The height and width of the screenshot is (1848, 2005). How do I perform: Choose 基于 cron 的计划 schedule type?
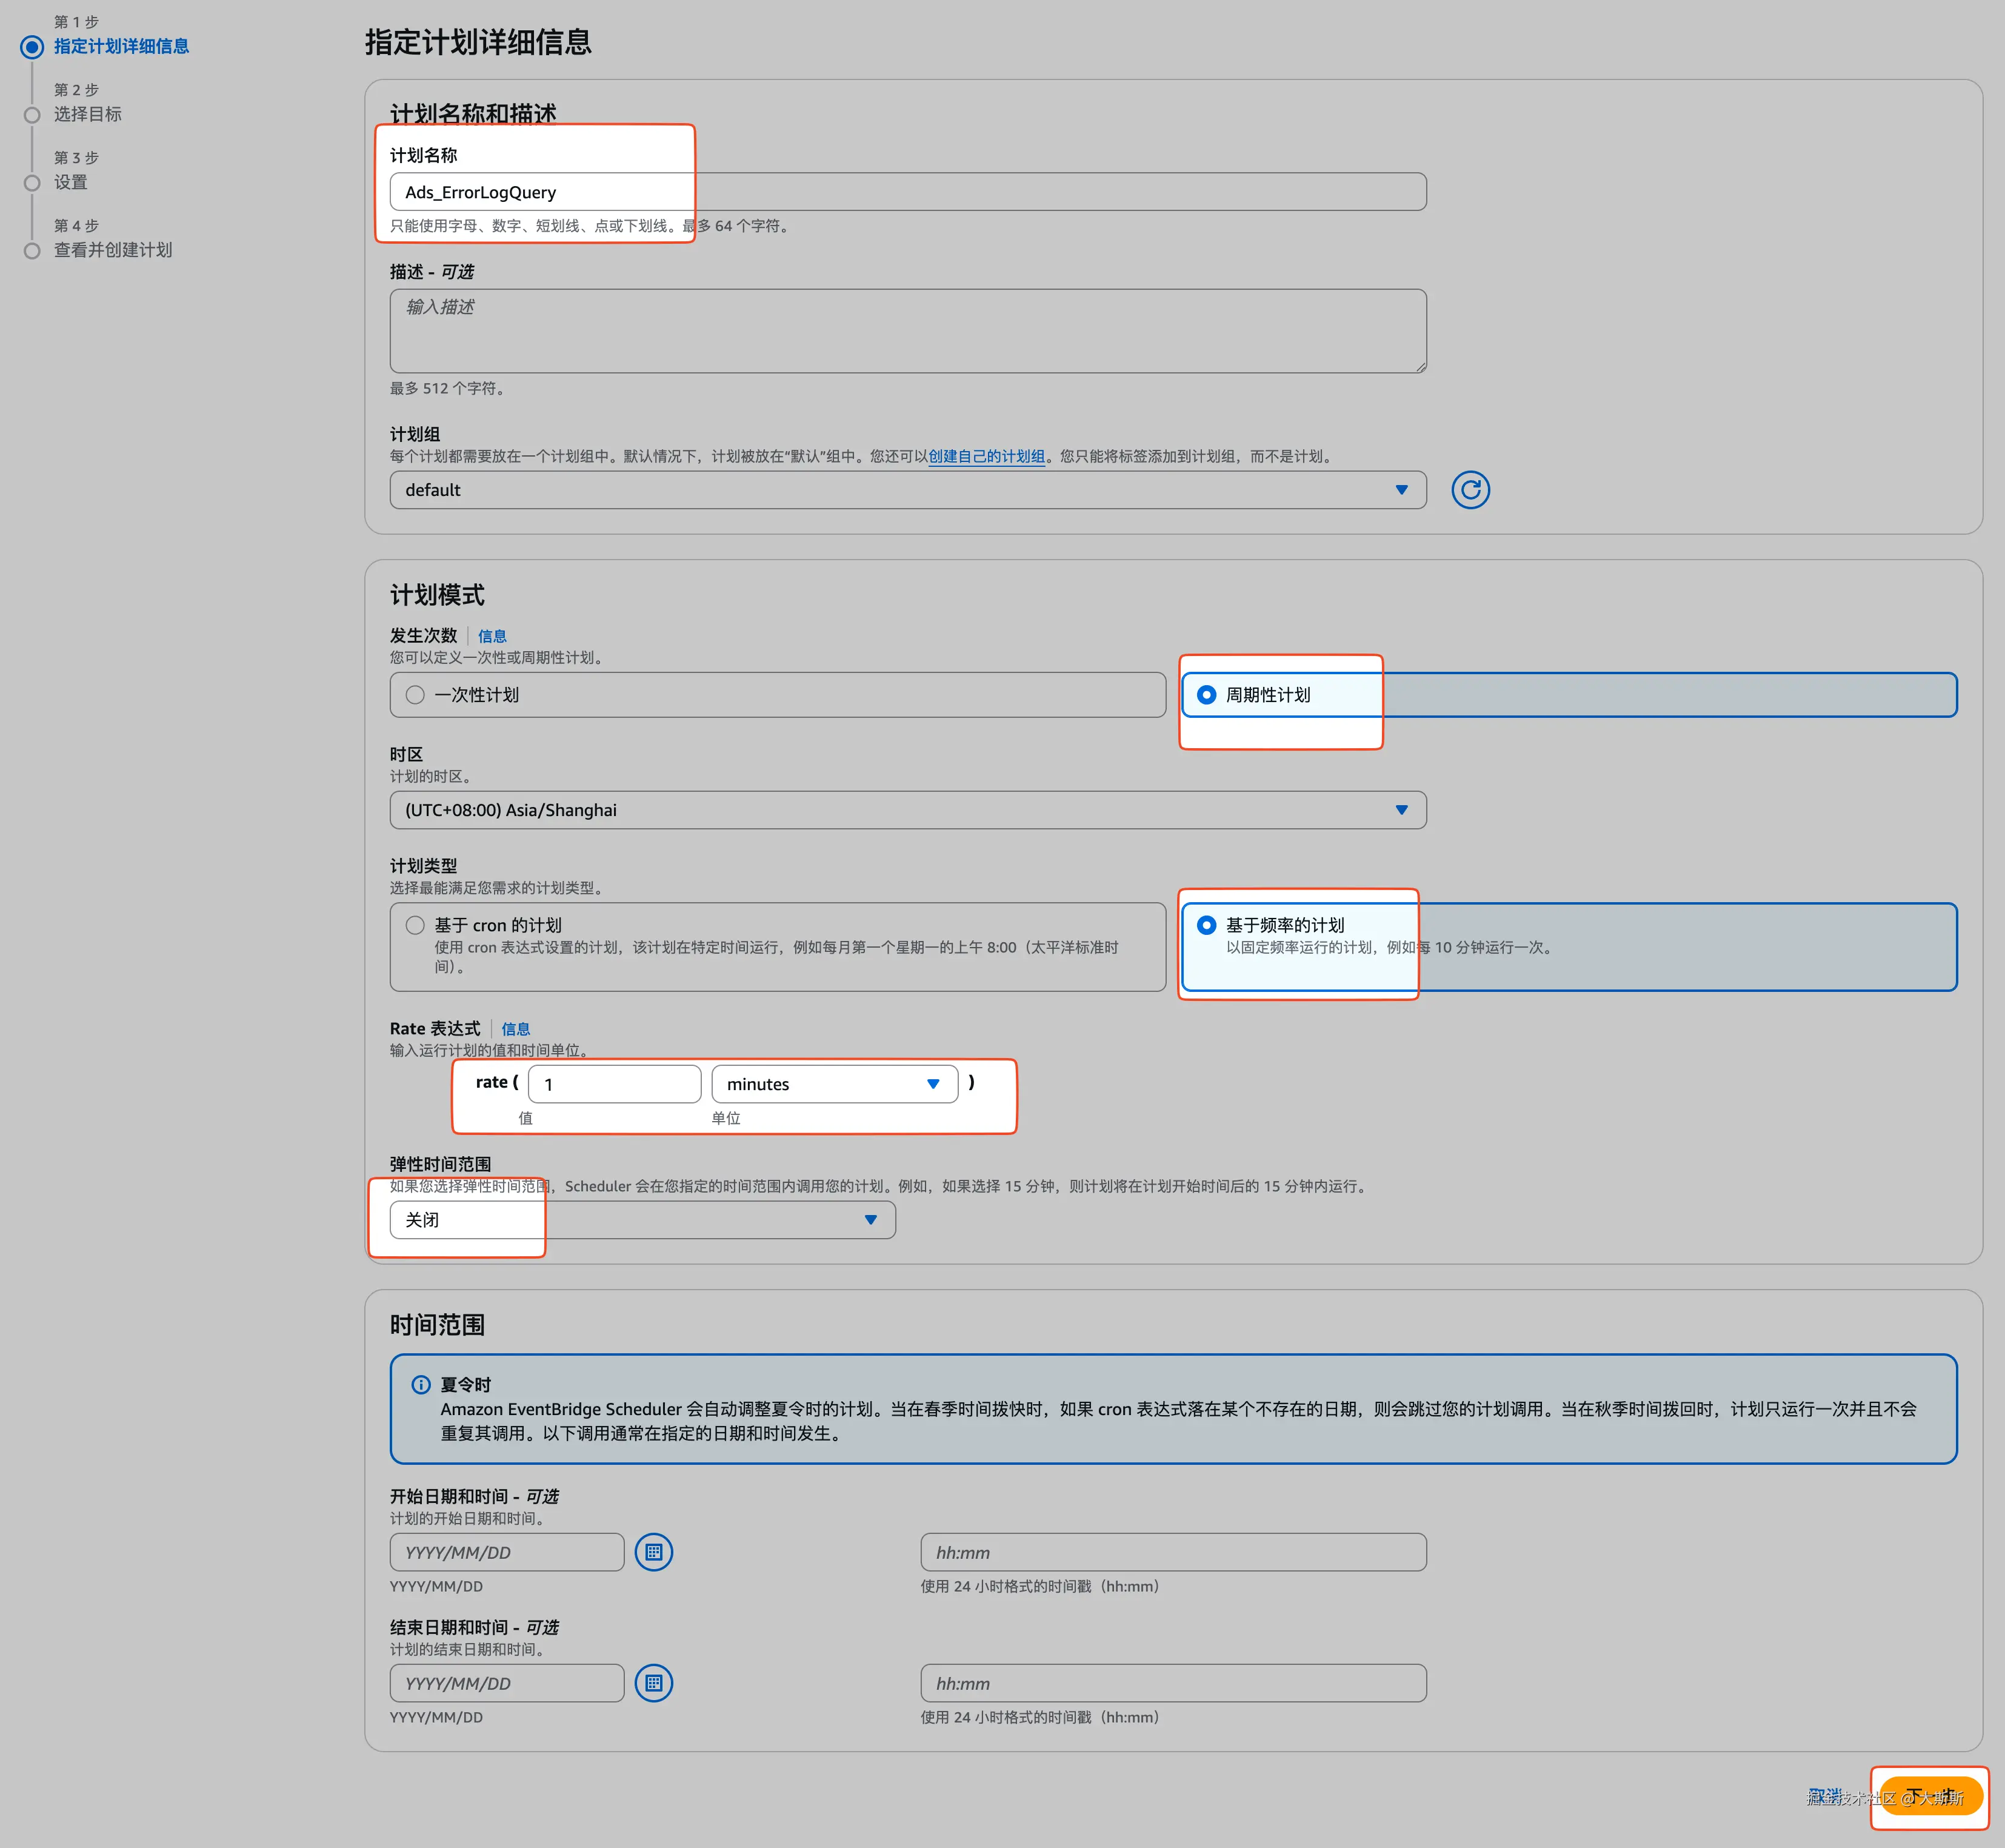[x=416, y=925]
